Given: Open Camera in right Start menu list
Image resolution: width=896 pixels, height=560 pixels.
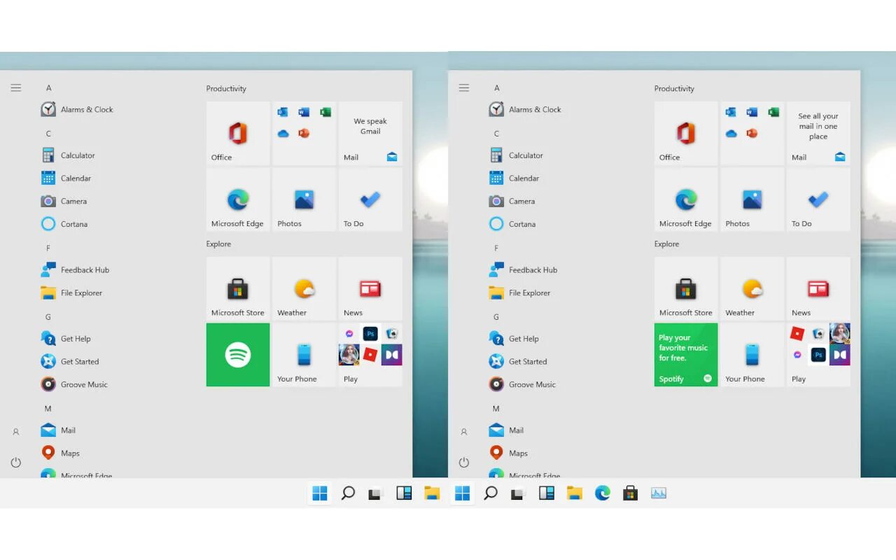Looking at the screenshot, I should click(512, 201).
